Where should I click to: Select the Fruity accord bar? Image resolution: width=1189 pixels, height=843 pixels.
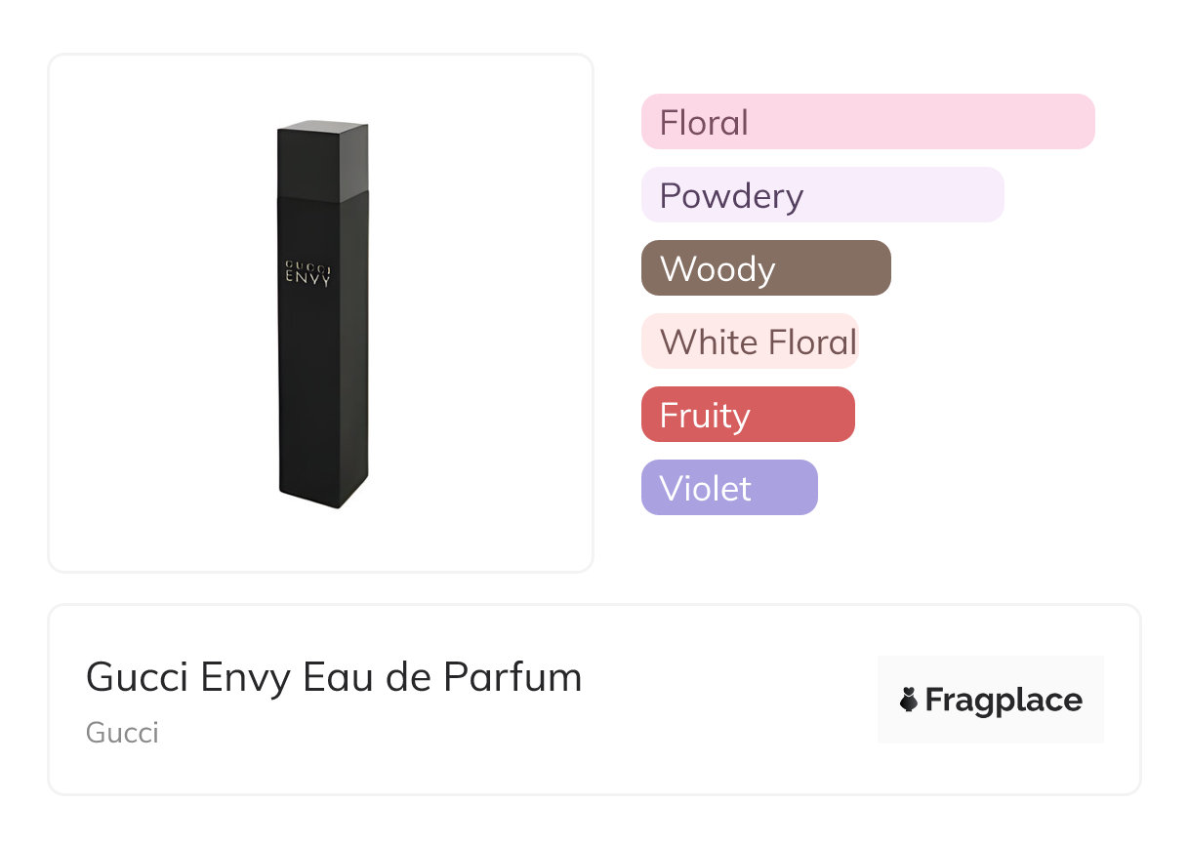[748, 415]
